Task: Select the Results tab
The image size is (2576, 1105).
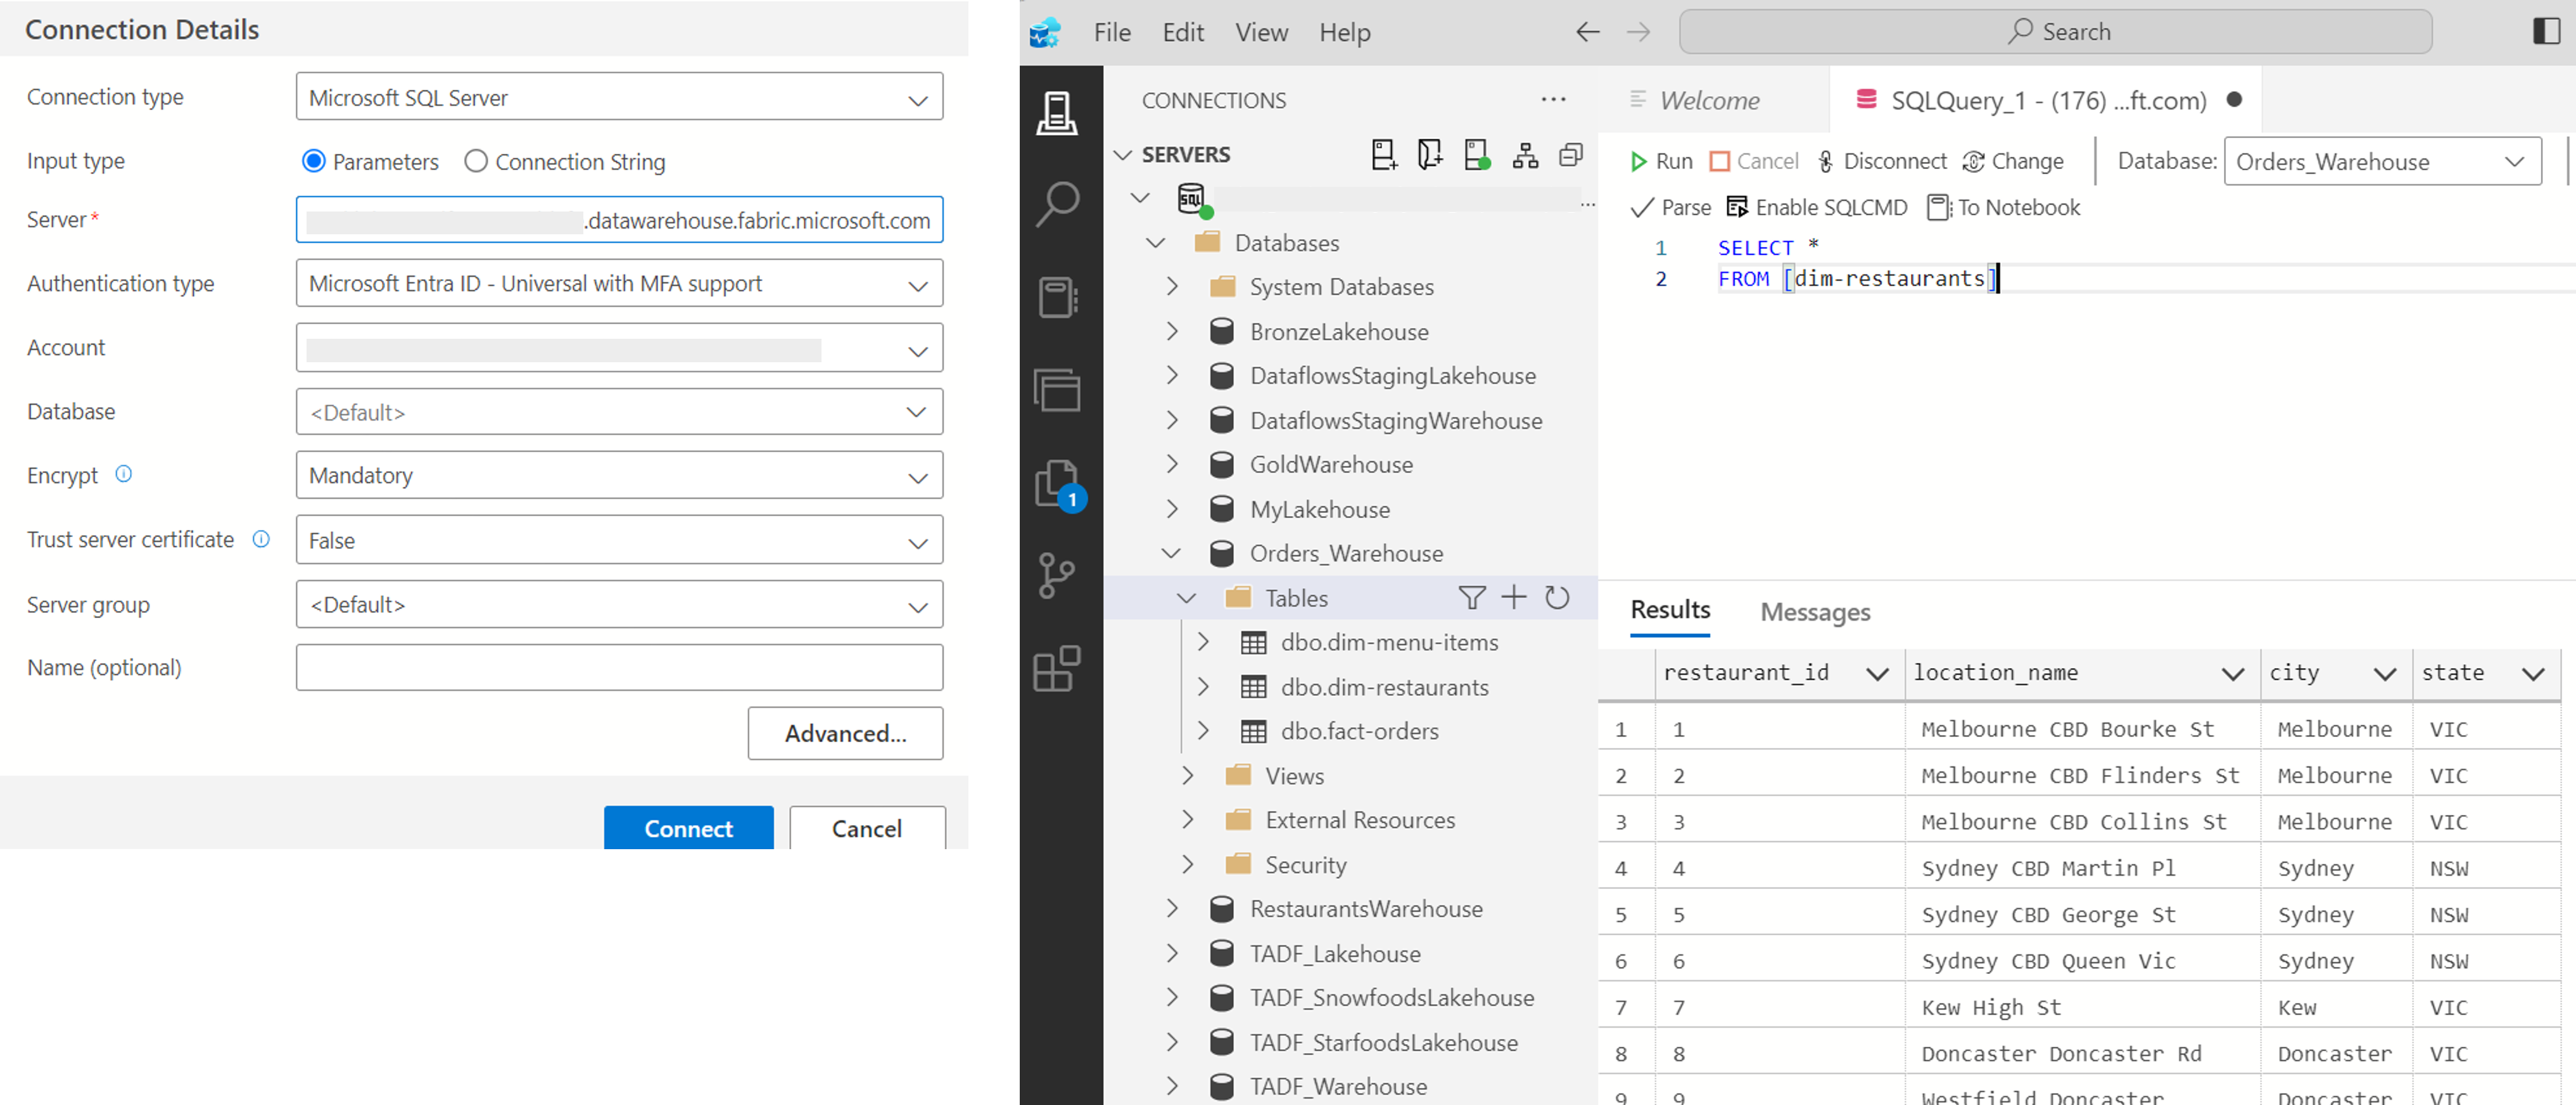Action: (1670, 610)
